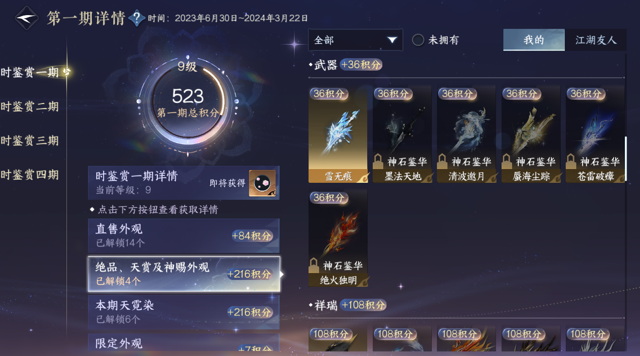The image size is (640, 356).
Task: Switch to the 我的 tab
Action: coord(534,40)
